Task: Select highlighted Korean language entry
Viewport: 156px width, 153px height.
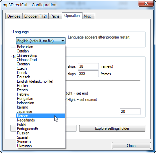Action: (x=41, y=116)
